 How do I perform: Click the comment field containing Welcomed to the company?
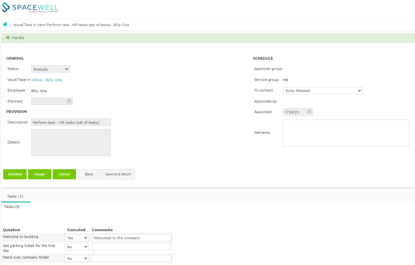pyautogui.click(x=132, y=238)
